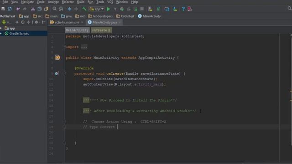292x164 pixels.
Task: Click the Synchronize refresh icon
Action: click(x=10, y=9)
